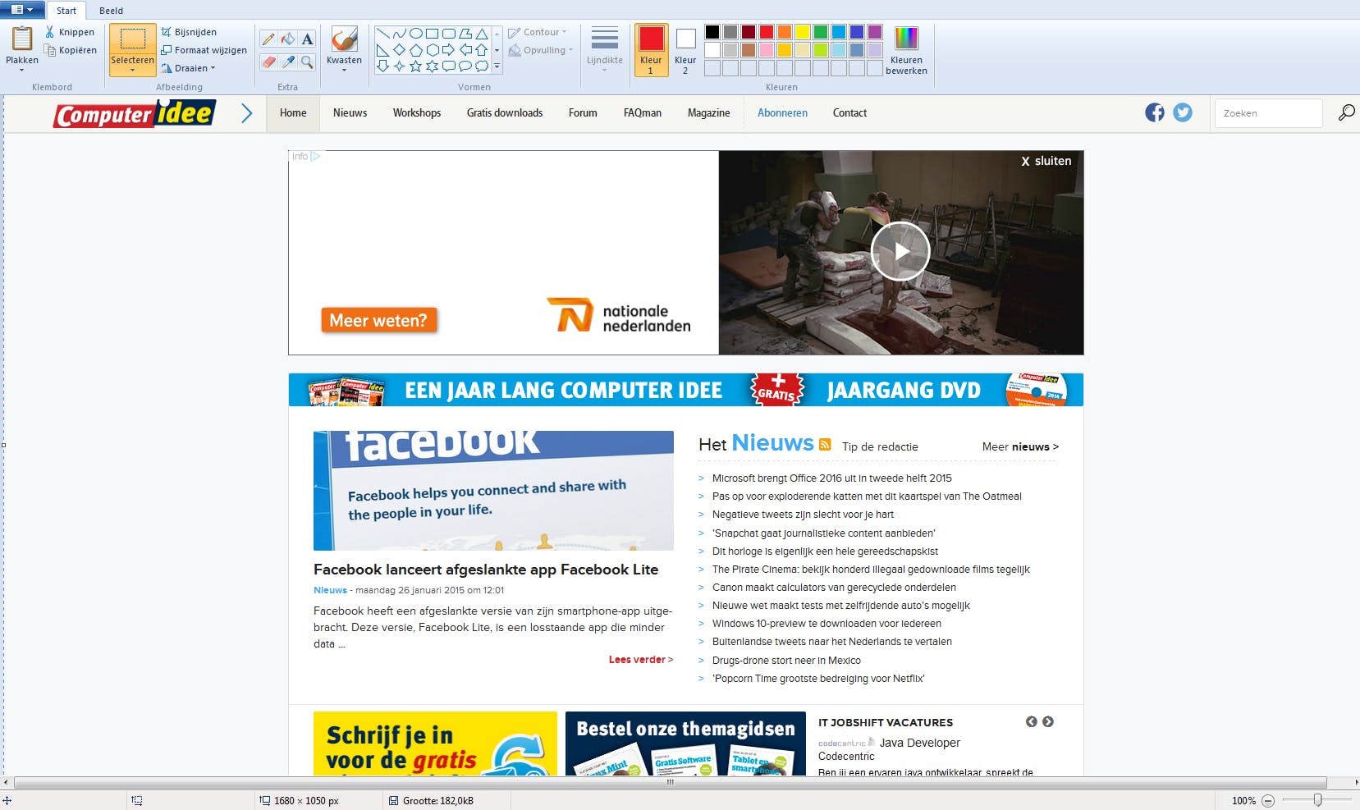1360x810 pixels.
Task: Click the 100% zoom level text
Action: point(1243,801)
